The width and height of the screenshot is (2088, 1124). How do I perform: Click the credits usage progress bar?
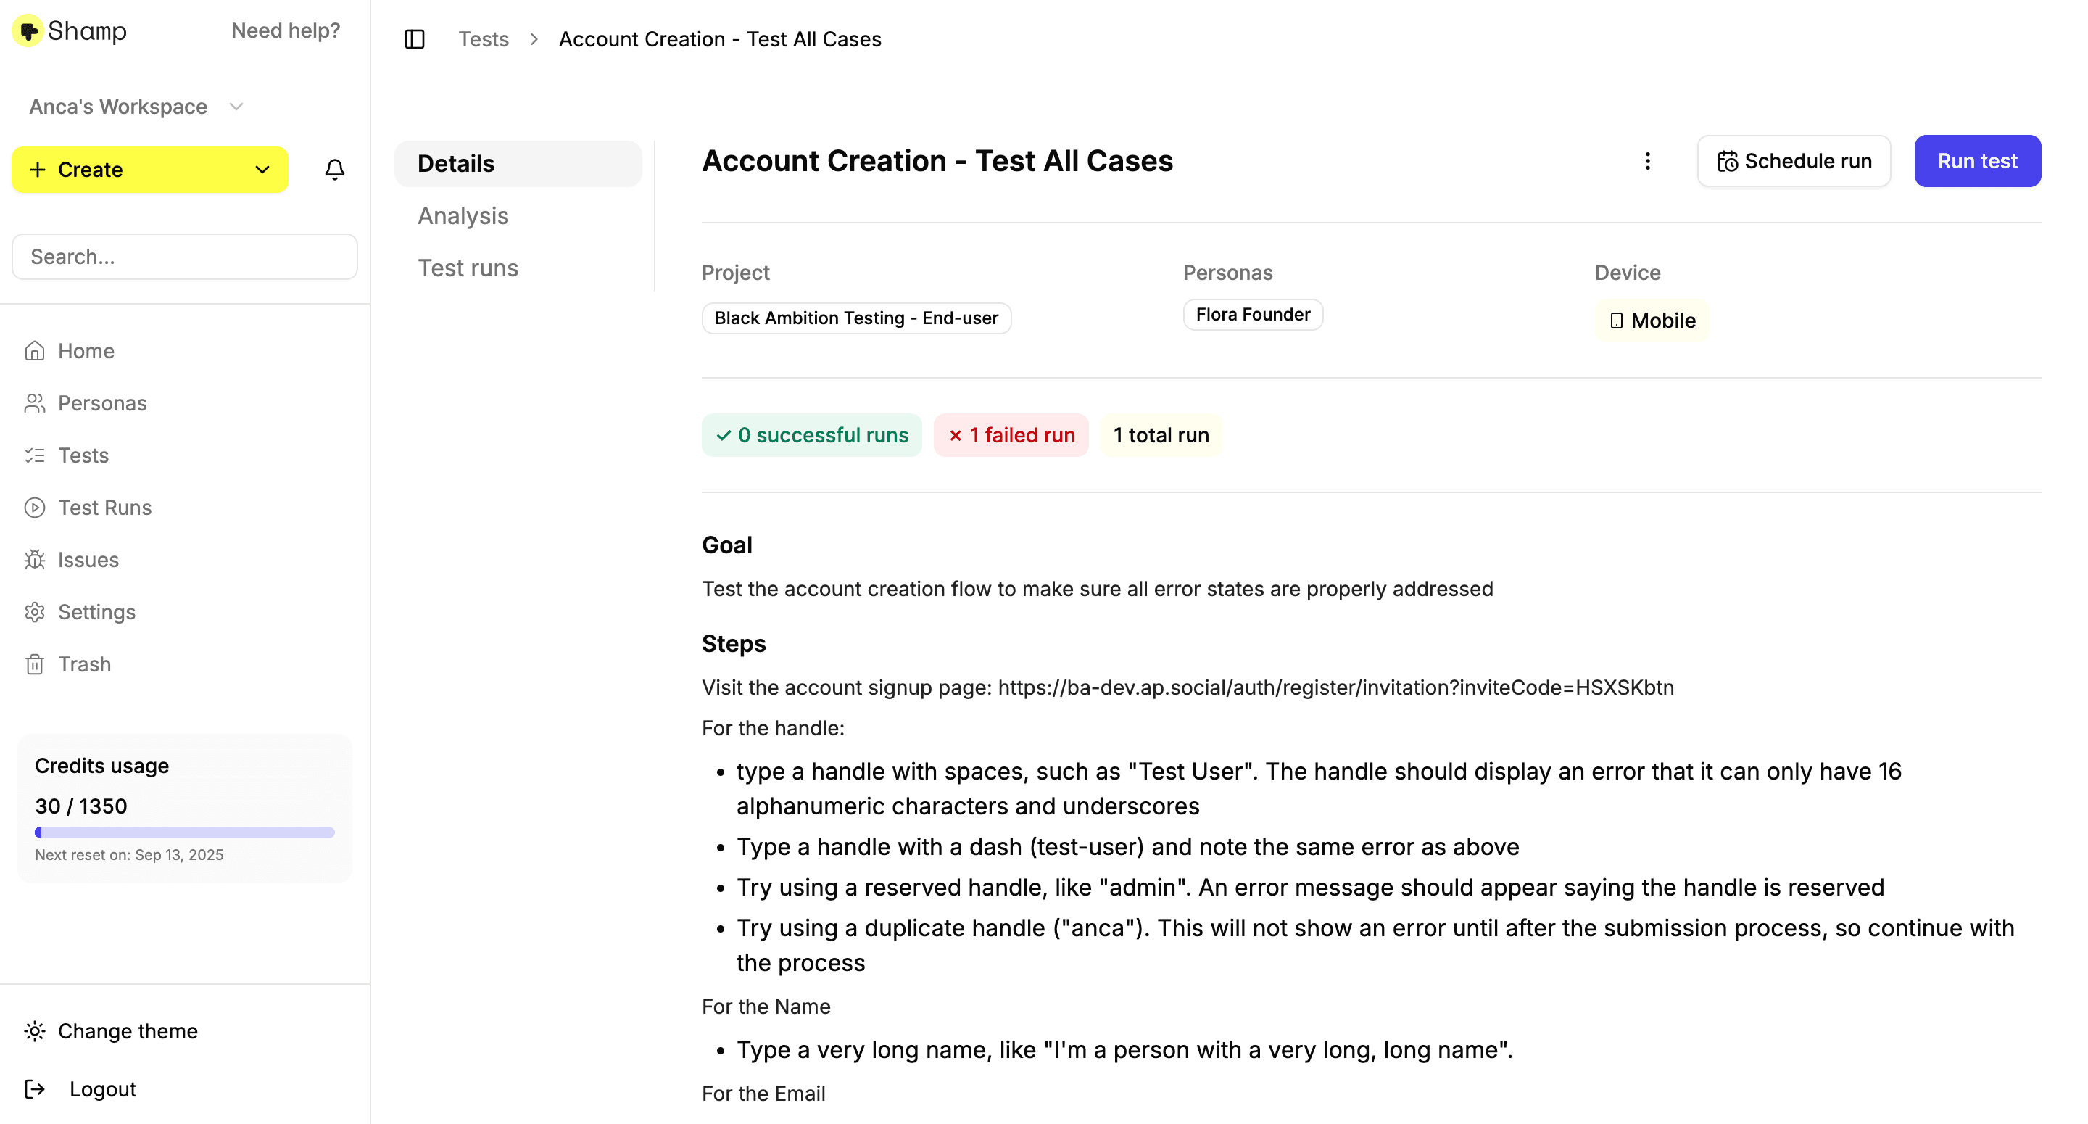click(x=184, y=832)
